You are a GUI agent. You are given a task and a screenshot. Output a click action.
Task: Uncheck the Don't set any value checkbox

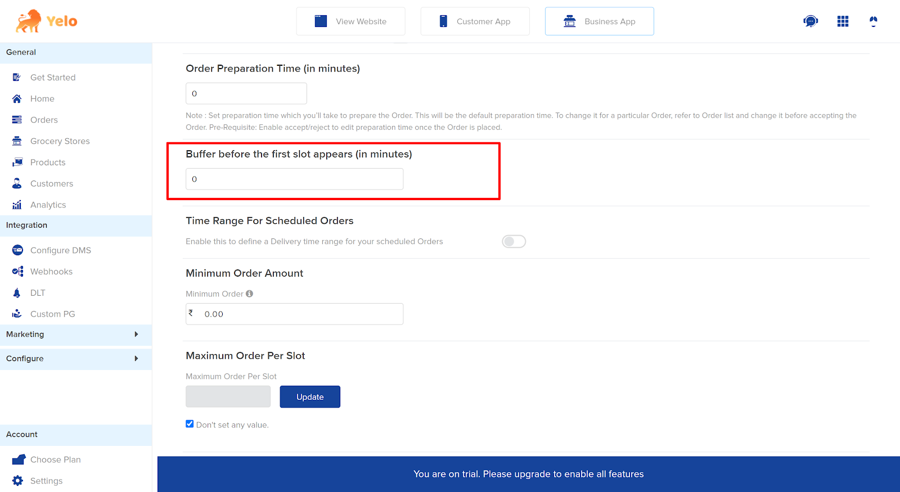tap(190, 424)
